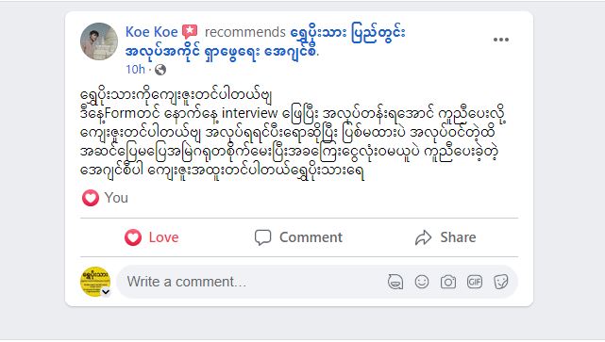Click the globe public audience icon

[160, 70]
